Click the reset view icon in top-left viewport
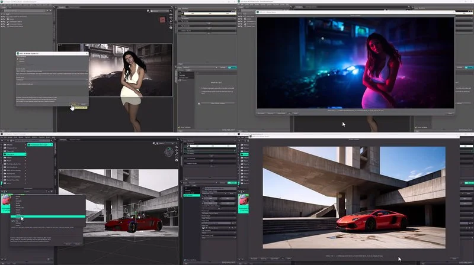The width and height of the screenshot is (474, 265). pyautogui.click(x=171, y=27)
